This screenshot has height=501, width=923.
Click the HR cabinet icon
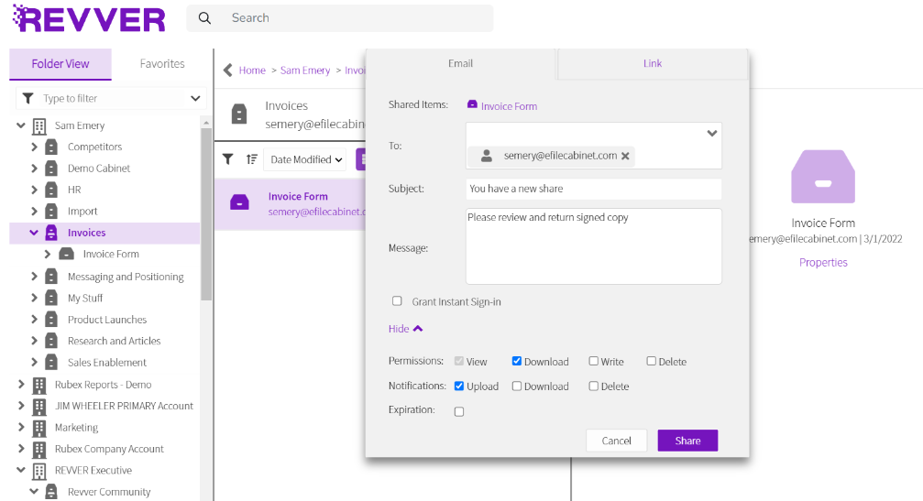coord(52,190)
